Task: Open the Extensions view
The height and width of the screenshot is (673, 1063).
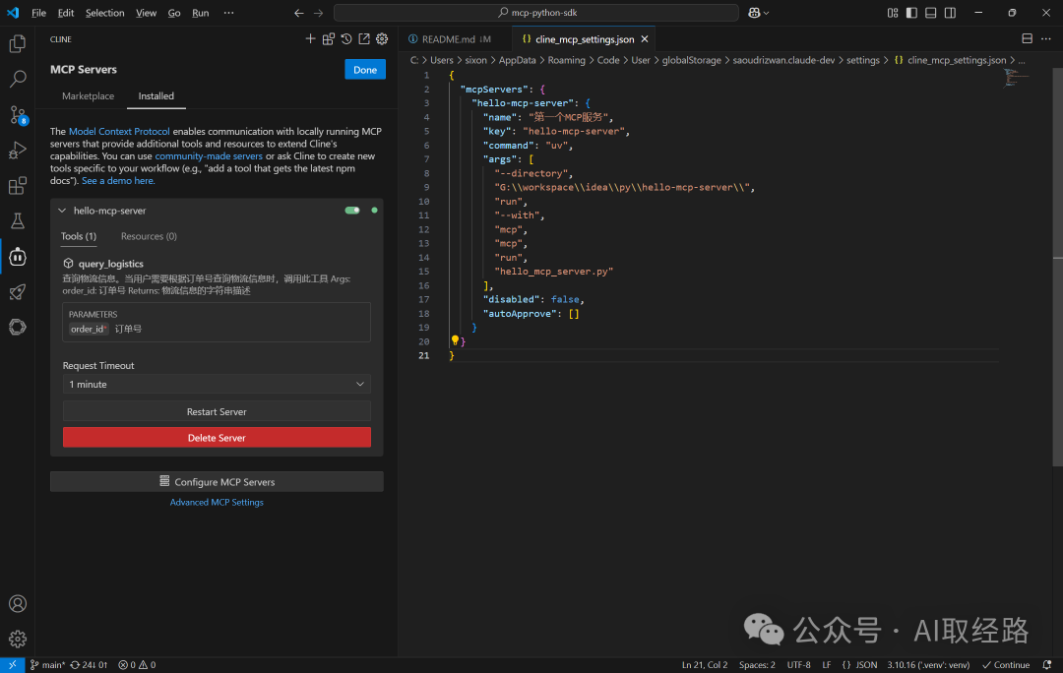Action: (18, 186)
